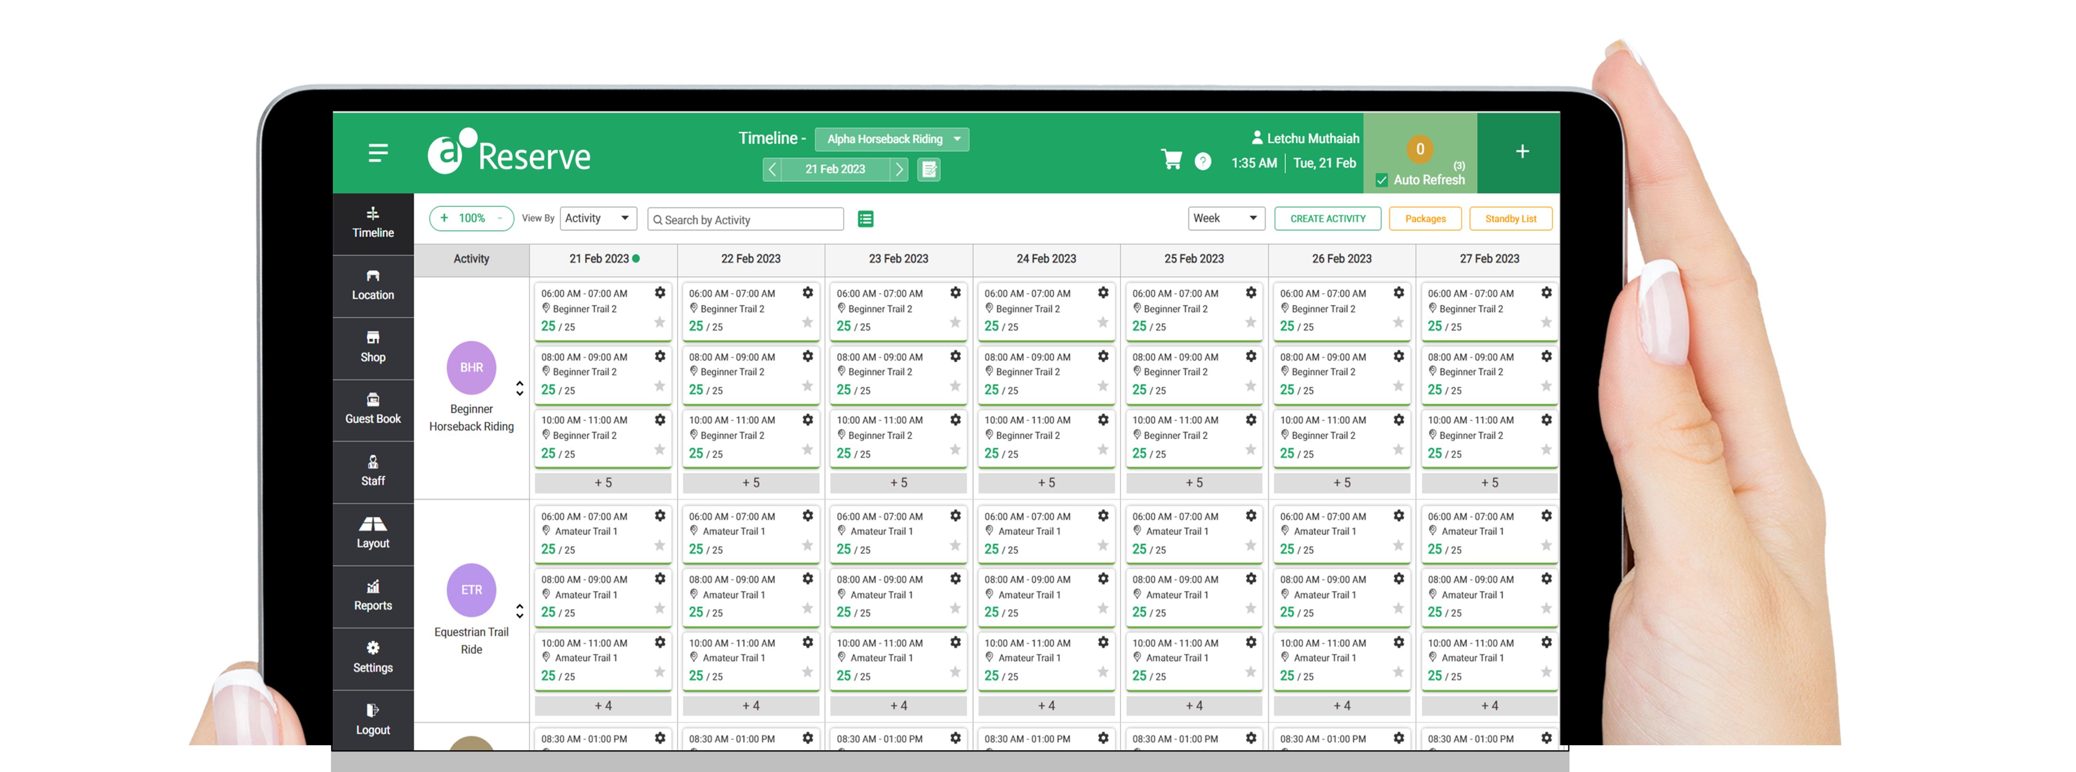Open gear on 24 Feb 10:00 AM Beginner Trail 2
Viewport: 2076px width, 772px height.
point(1103,420)
